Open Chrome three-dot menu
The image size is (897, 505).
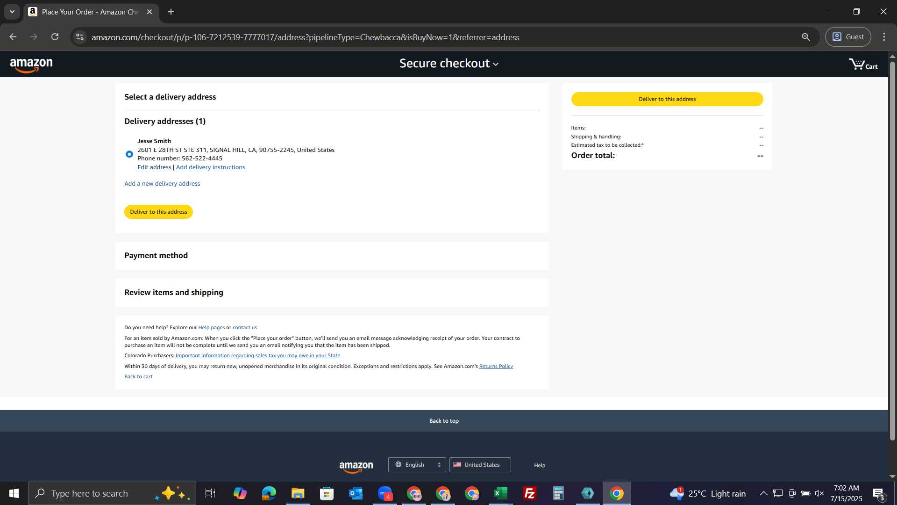click(884, 37)
